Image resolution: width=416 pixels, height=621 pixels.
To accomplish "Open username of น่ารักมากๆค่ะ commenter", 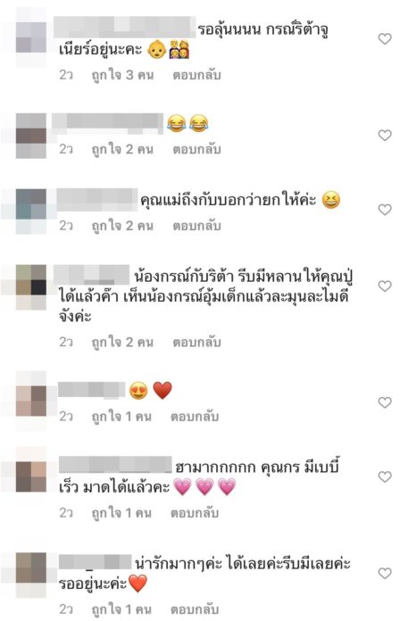I will 96,562.
